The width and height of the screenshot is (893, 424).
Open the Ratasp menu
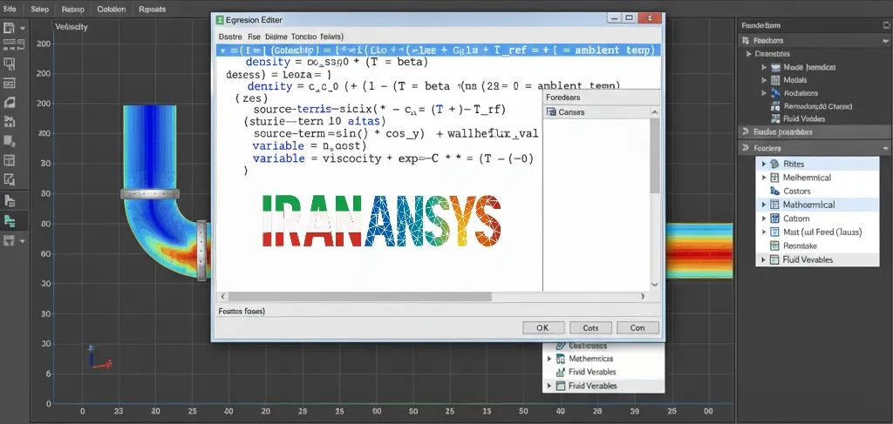pyautogui.click(x=73, y=9)
